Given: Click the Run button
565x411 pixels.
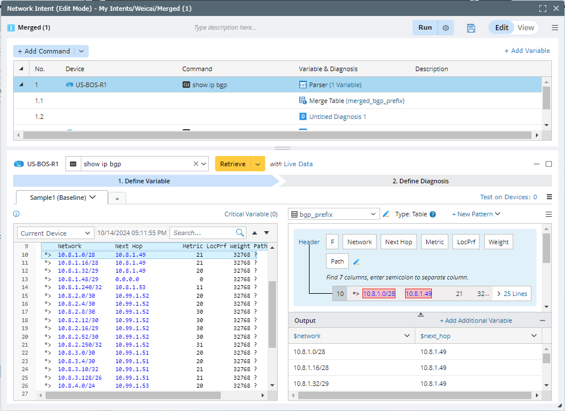Looking at the screenshot, I should (425, 28).
